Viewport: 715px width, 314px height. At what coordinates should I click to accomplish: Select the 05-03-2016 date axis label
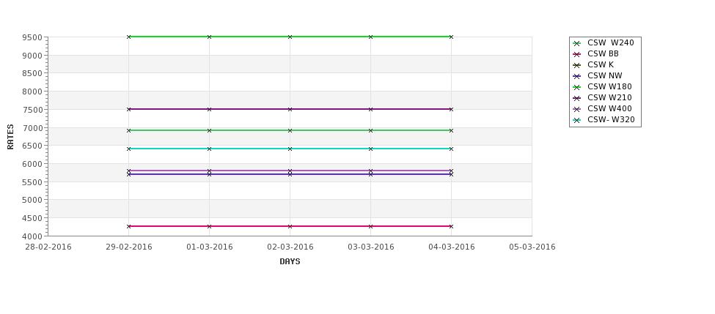coord(532,247)
